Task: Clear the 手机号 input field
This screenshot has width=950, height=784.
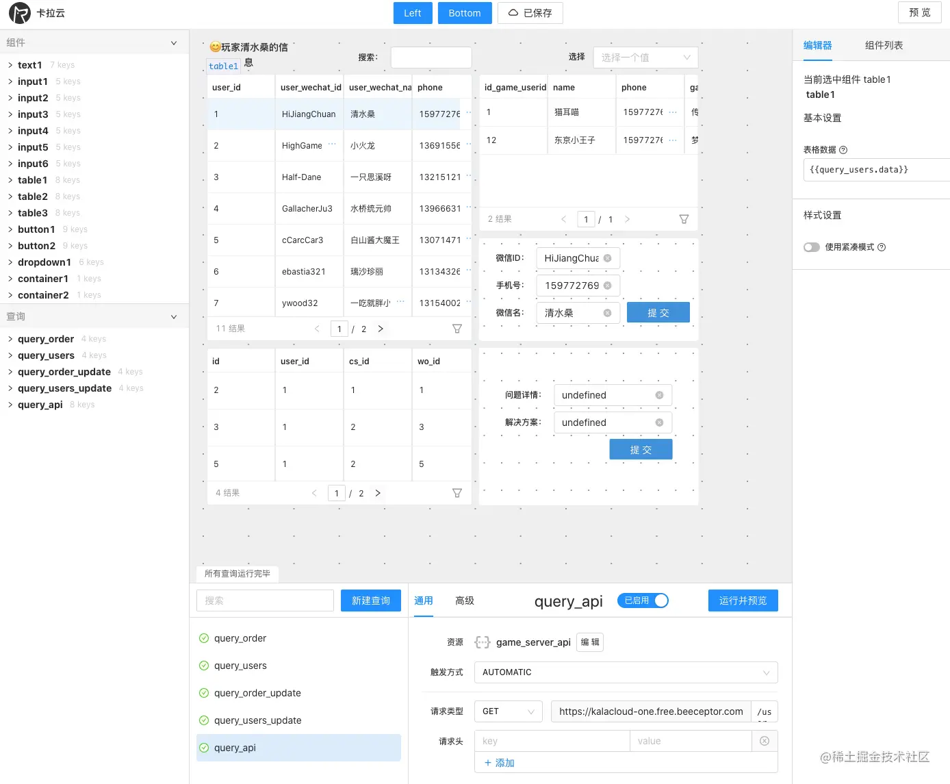Action: (607, 286)
